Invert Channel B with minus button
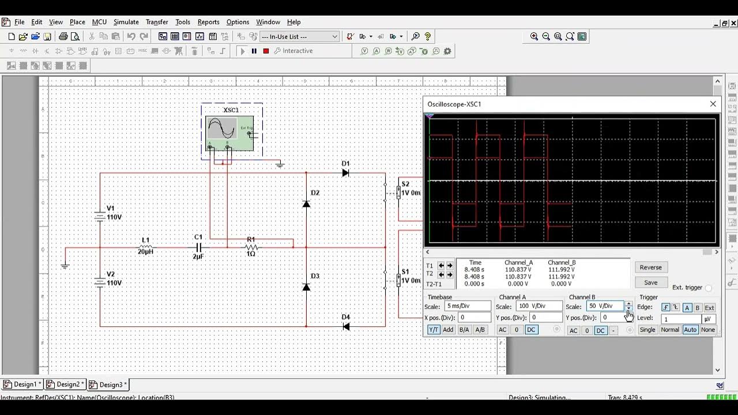Image resolution: width=738 pixels, height=415 pixels. 613,330
